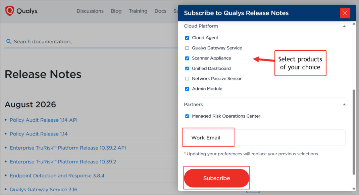The width and height of the screenshot is (359, 195).
Task: Uncheck the Managed Risk Operations Center option
Action: tap(187, 116)
